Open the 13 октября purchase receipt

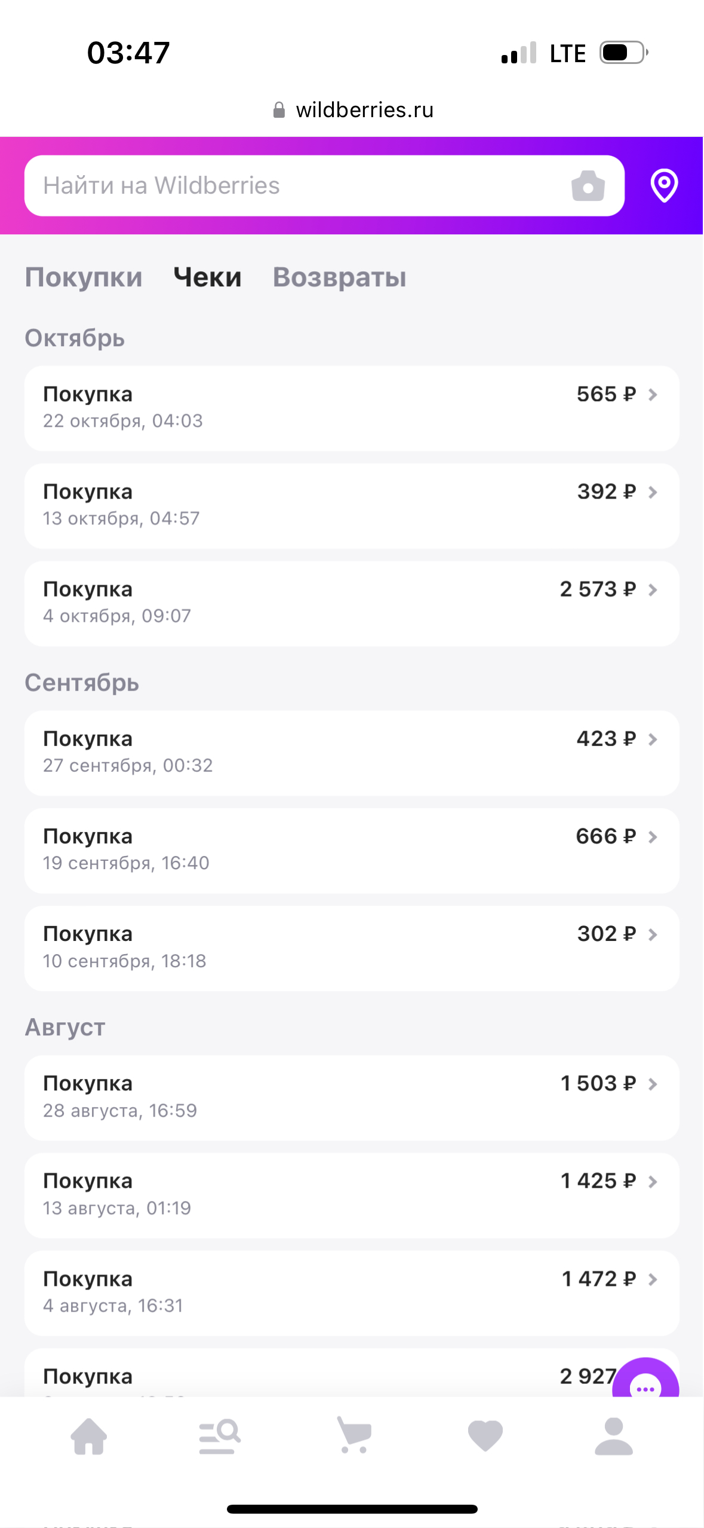[x=351, y=506]
